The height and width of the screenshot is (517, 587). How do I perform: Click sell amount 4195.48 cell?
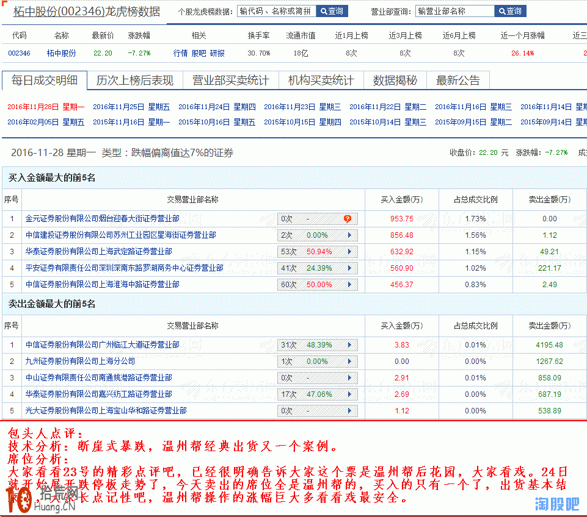549,345
